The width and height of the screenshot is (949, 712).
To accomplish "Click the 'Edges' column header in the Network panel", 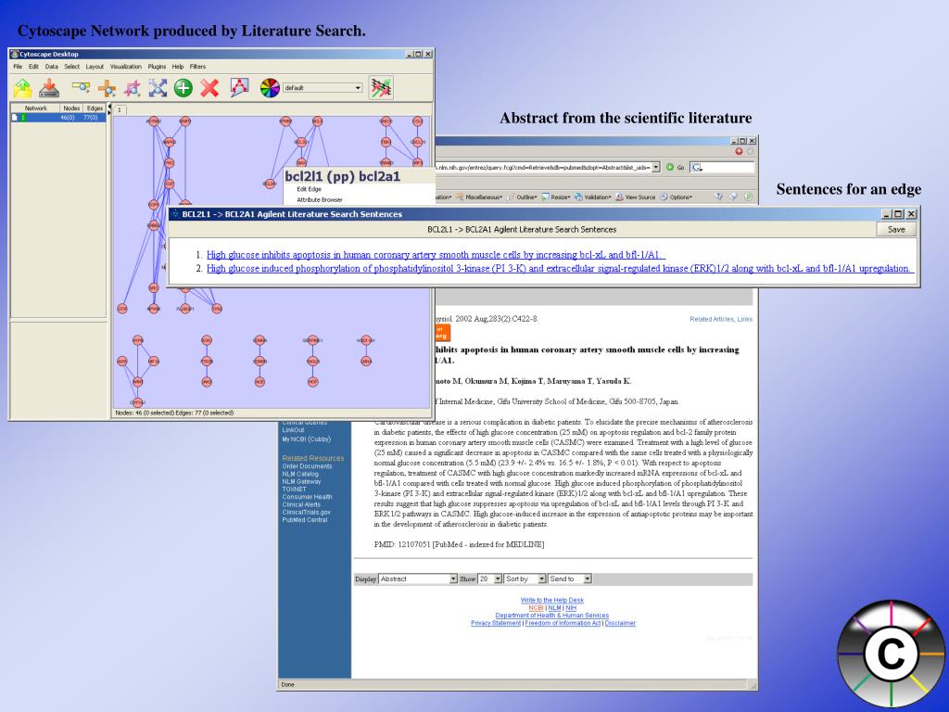I will point(95,108).
